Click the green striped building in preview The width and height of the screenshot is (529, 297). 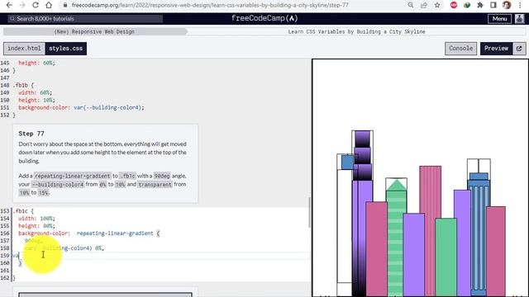click(397, 243)
